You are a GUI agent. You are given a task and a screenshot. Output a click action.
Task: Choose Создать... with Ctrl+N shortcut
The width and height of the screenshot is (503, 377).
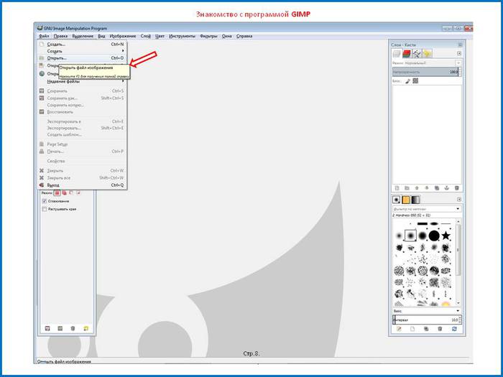(82, 45)
